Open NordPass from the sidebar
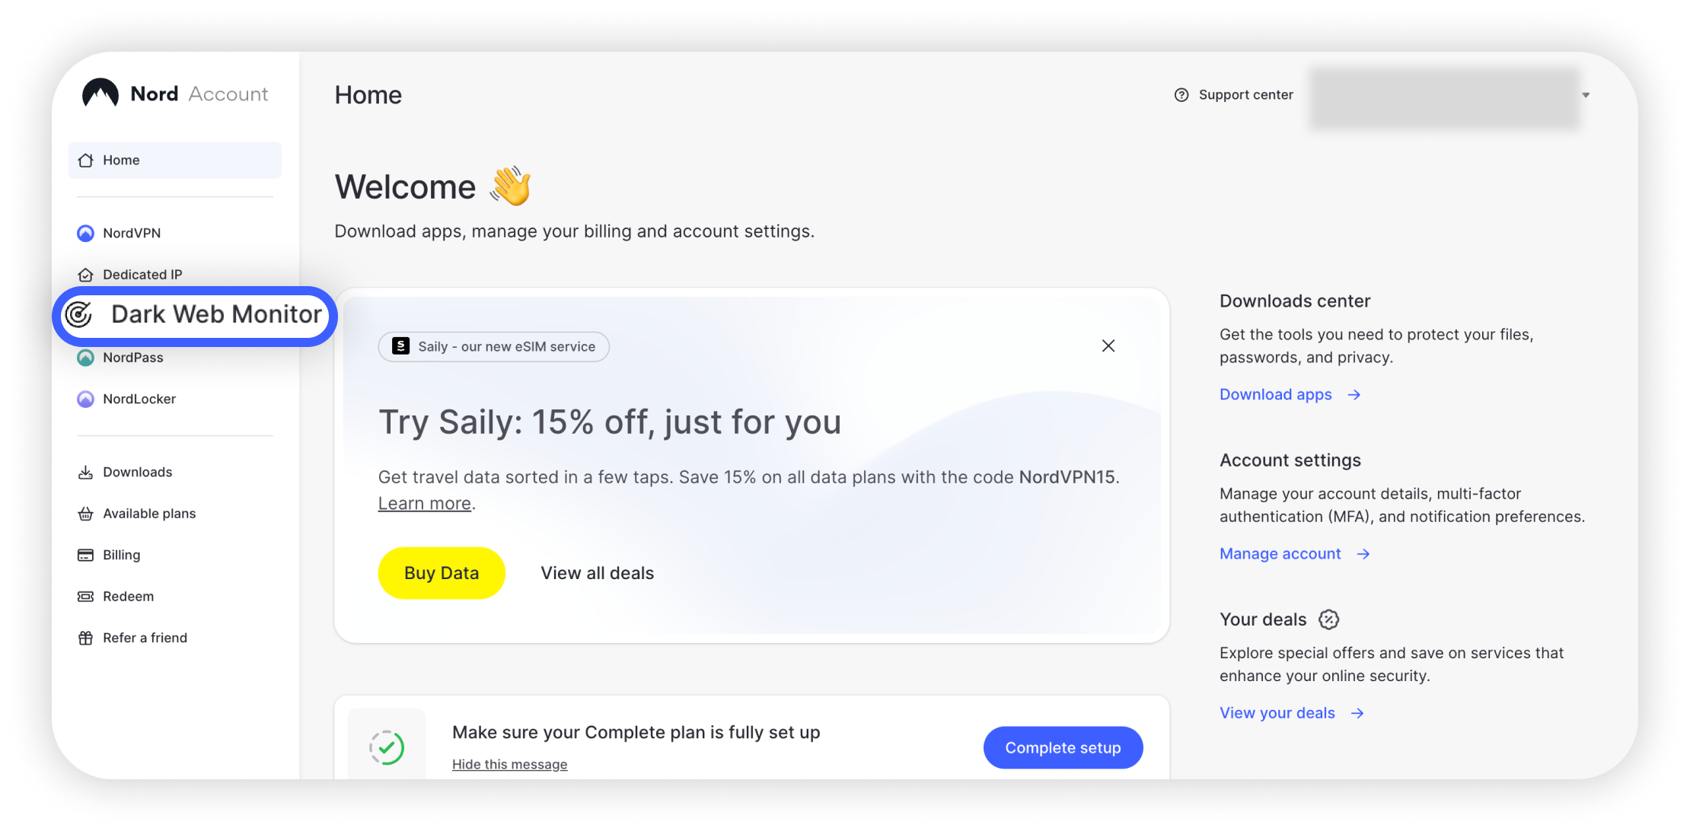Viewport: 1690px width, 831px height. point(132,358)
